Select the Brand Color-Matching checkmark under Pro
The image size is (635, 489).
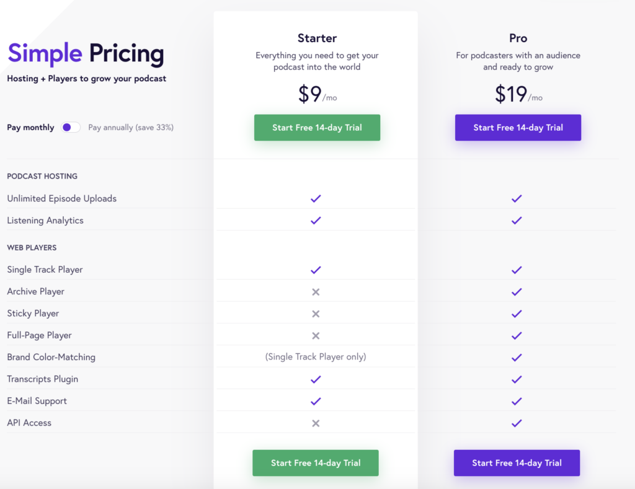517,357
